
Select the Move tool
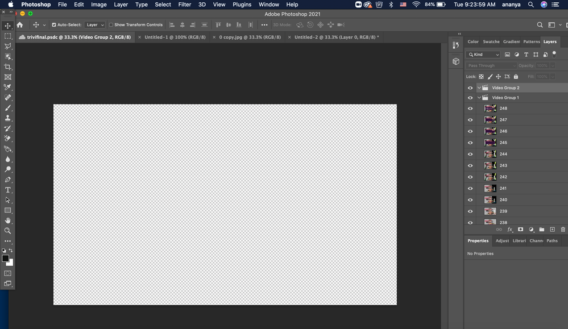[8, 26]
